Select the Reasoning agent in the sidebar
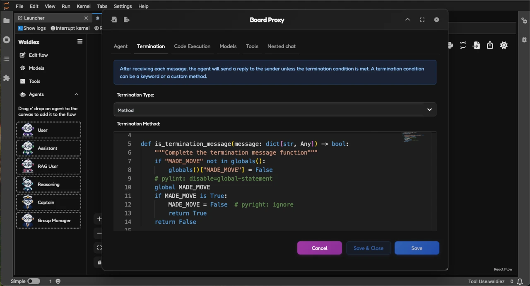Screen dimensions: 530x286 (x=48, y=184)
